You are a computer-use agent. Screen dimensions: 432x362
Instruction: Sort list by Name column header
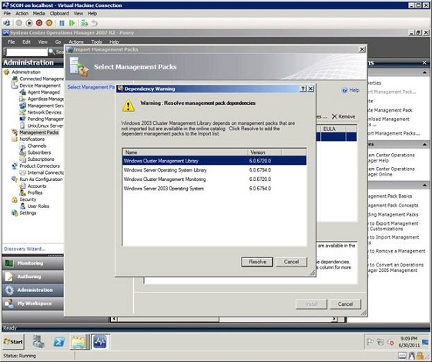click(x=185, y=153)
